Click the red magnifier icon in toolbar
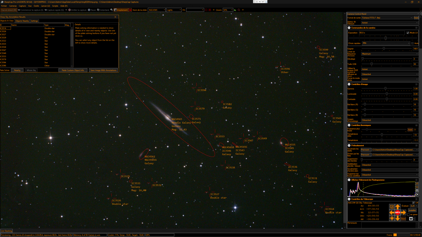The width and height of the screenshot is (422, 237). tap(239, 10)
